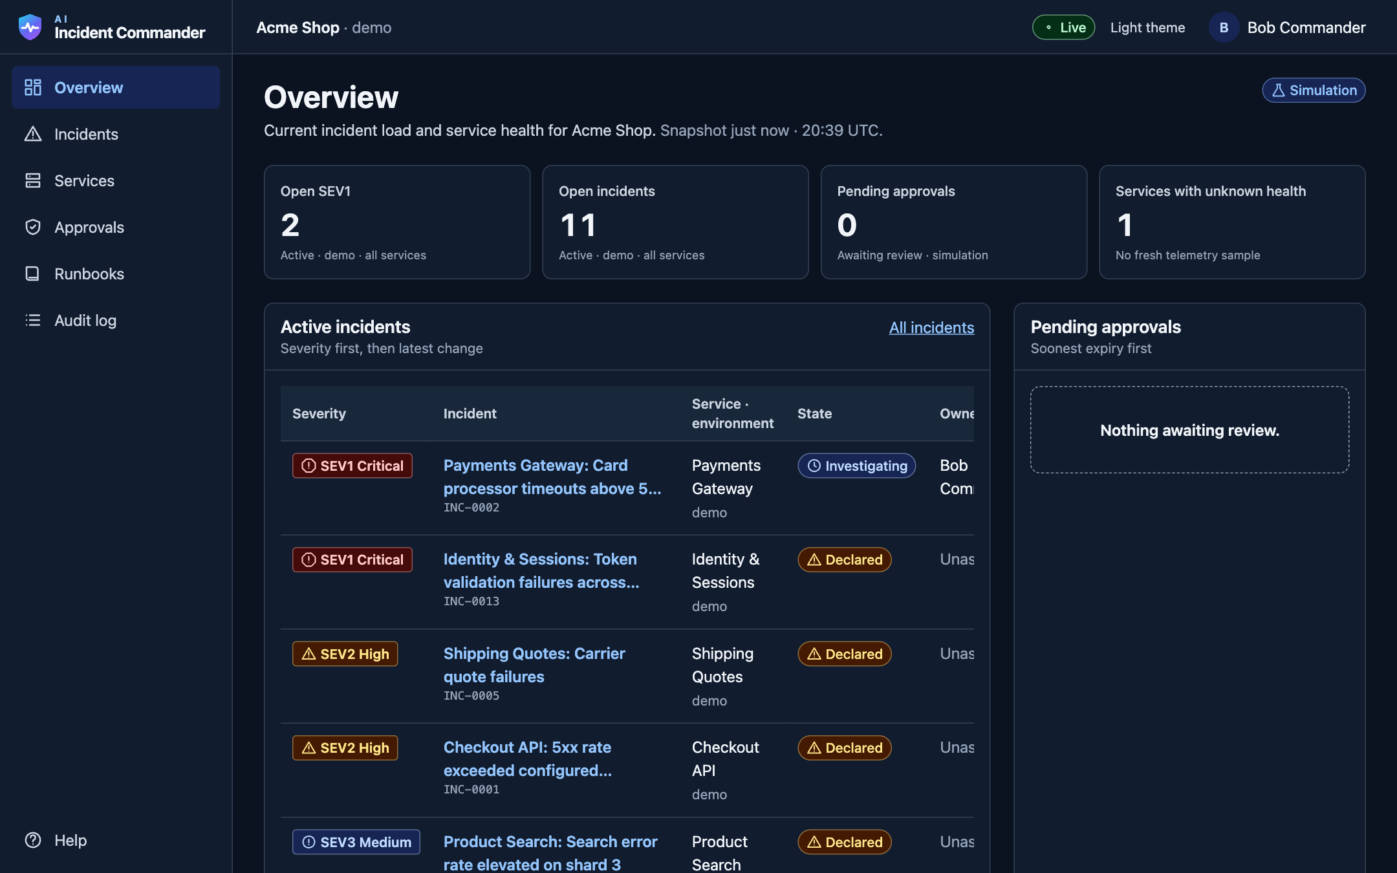The image size is (1397, 873).
Task: Open Payments Gateway card processor timeouts incident
Action: click(x=552, y=477)
